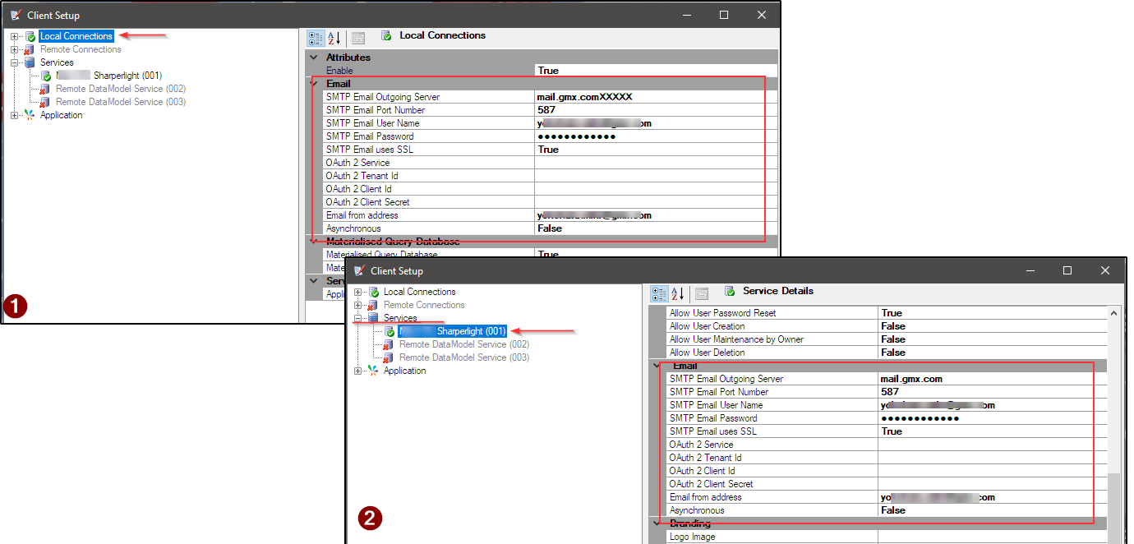Expand Remote Connections node in window 1
1134x544 pixels.
15,49
